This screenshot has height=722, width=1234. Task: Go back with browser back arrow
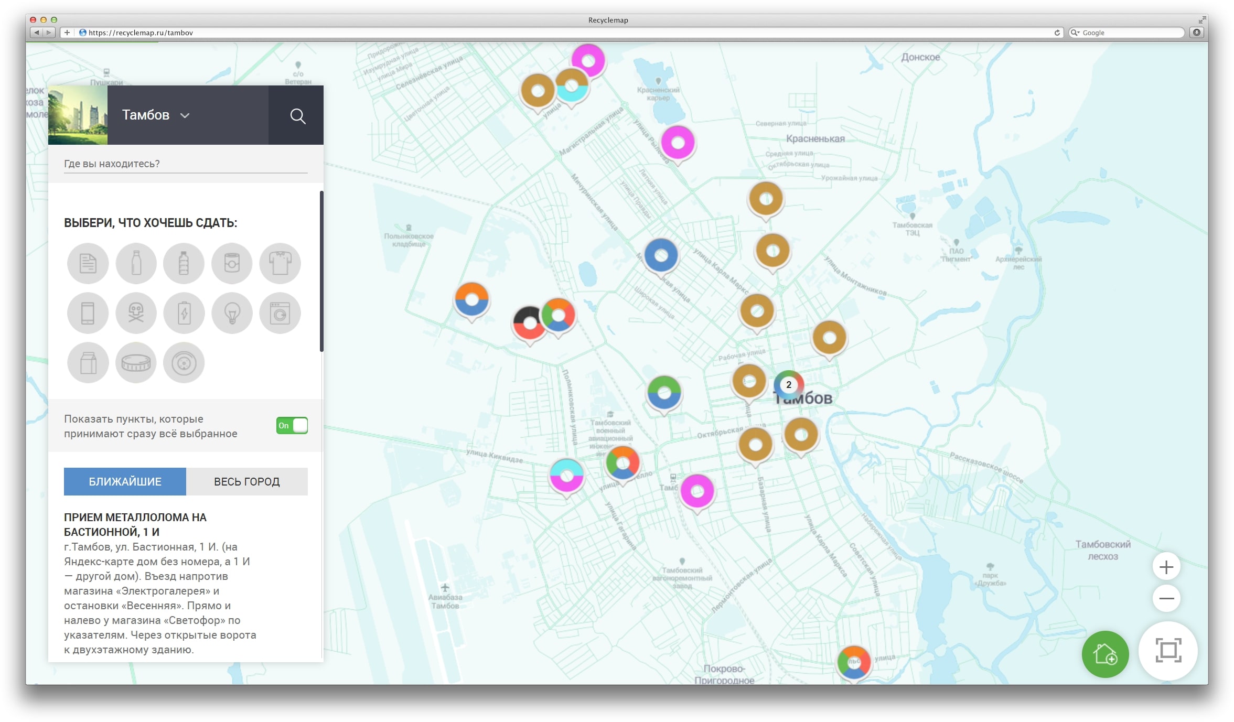(x=36, y=33)
